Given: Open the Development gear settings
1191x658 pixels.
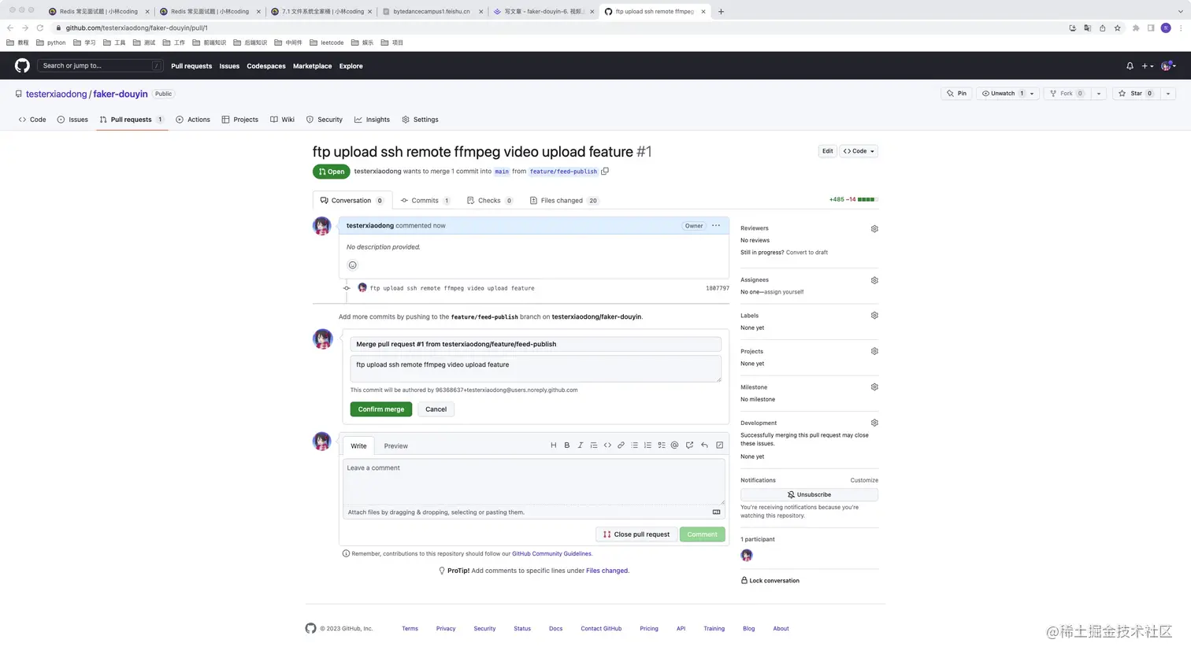Looking at the screenshot, I should (874, 423).
